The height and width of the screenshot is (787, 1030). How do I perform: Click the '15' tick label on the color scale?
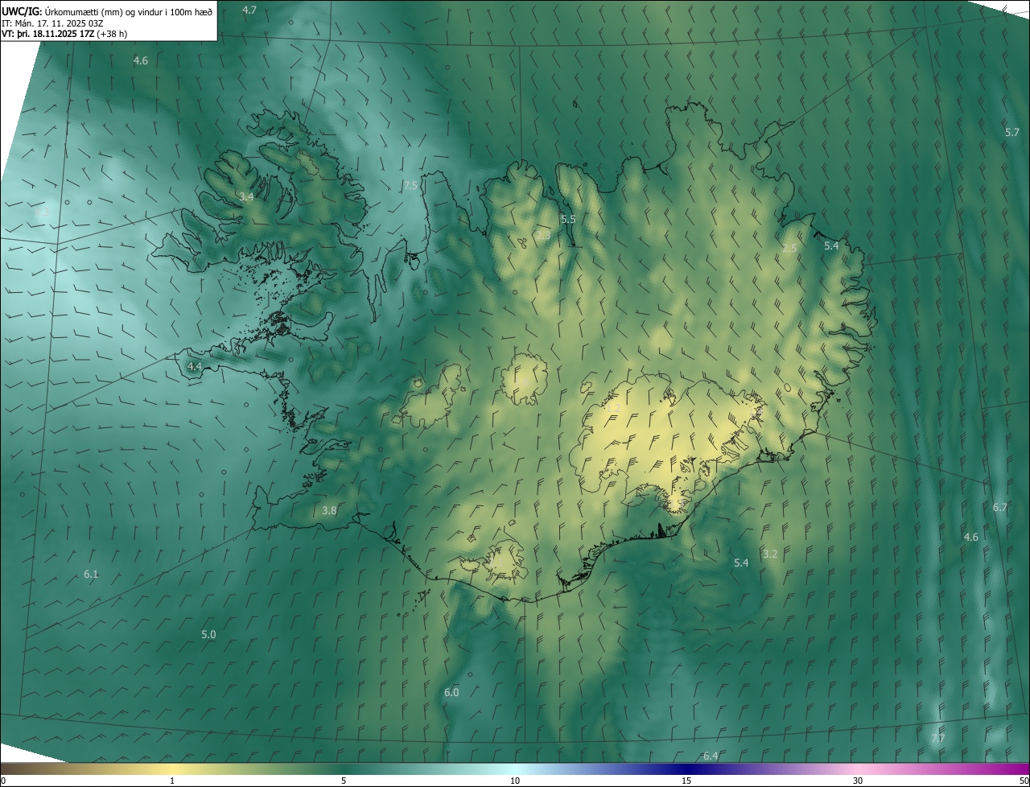click(x=686, y=781)
